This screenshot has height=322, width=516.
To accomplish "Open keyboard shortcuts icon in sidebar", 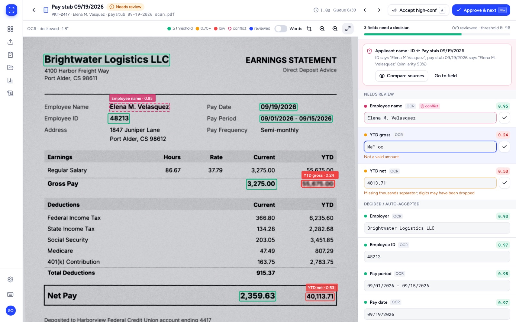I will click(x=10, y=294).
